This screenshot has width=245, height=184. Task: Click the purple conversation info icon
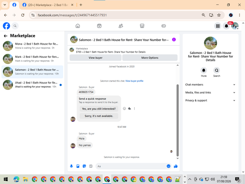[x=174, y=40]
